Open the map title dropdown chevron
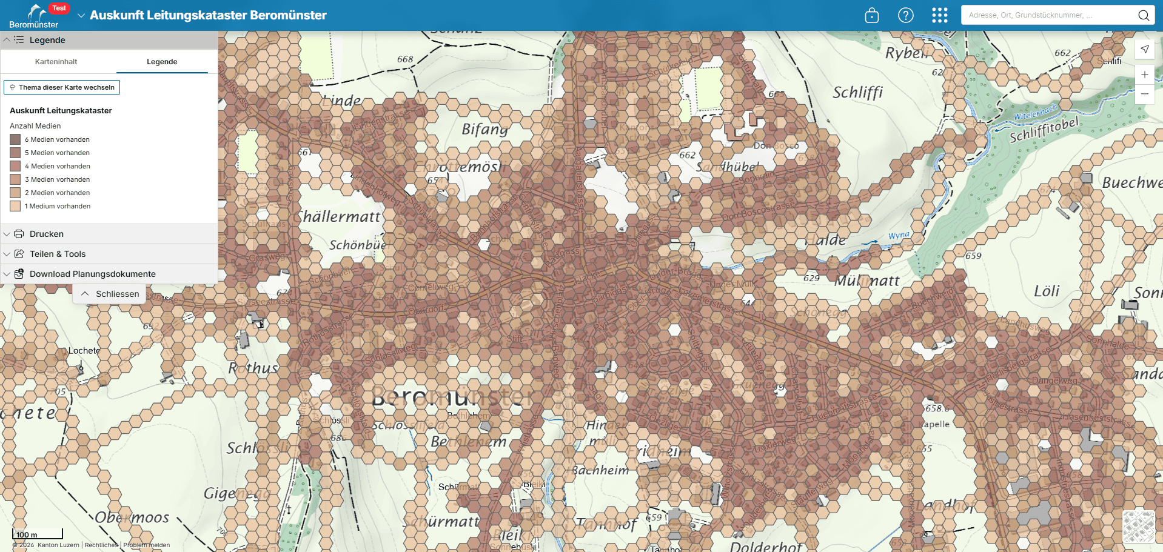This screenshot has width=1163, height=552. tap(81, 16)
